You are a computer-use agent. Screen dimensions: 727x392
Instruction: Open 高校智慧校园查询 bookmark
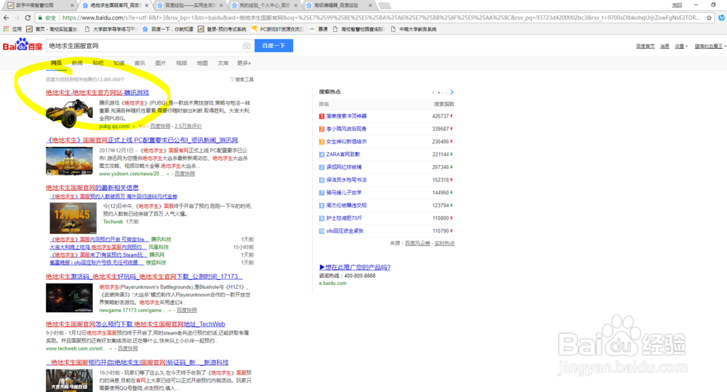tap(359, 29)
